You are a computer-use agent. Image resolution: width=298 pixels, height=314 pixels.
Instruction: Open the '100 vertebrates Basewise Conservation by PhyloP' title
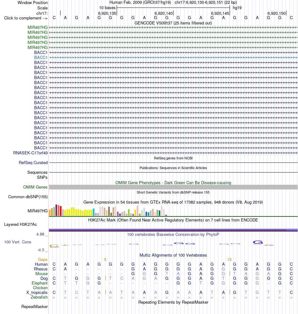pyautogui.click(x=173, y=235)
